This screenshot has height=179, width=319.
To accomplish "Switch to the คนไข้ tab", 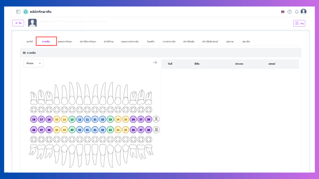I will pos(30,42).
